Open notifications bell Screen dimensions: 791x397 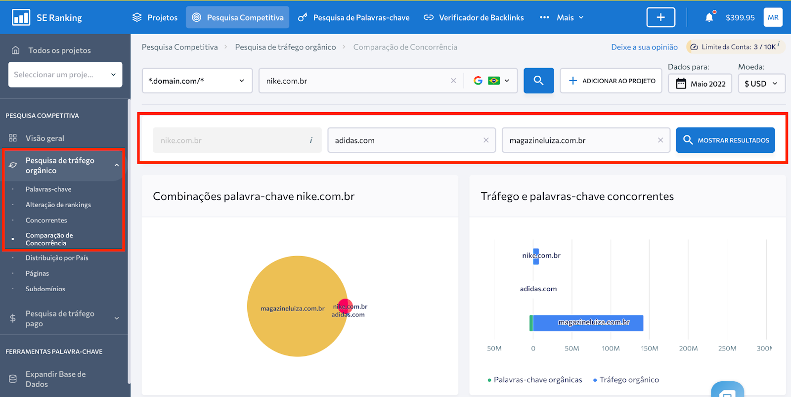(709, 17)
